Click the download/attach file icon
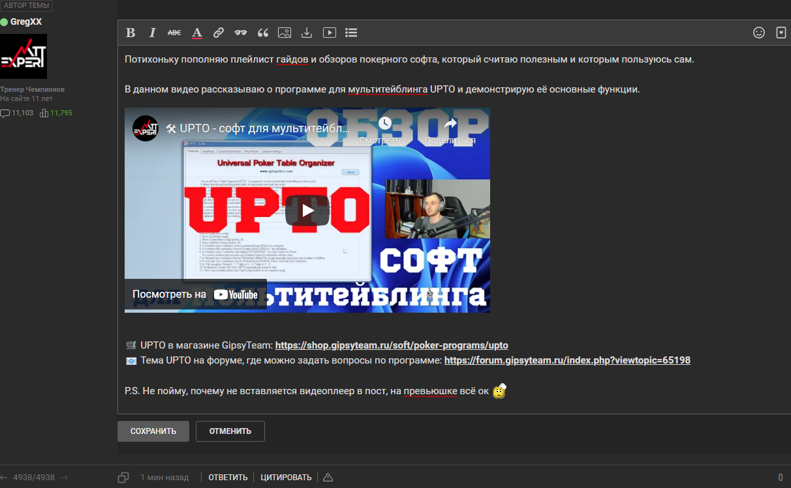Screen dimensions: 791x488 [307, 33]
